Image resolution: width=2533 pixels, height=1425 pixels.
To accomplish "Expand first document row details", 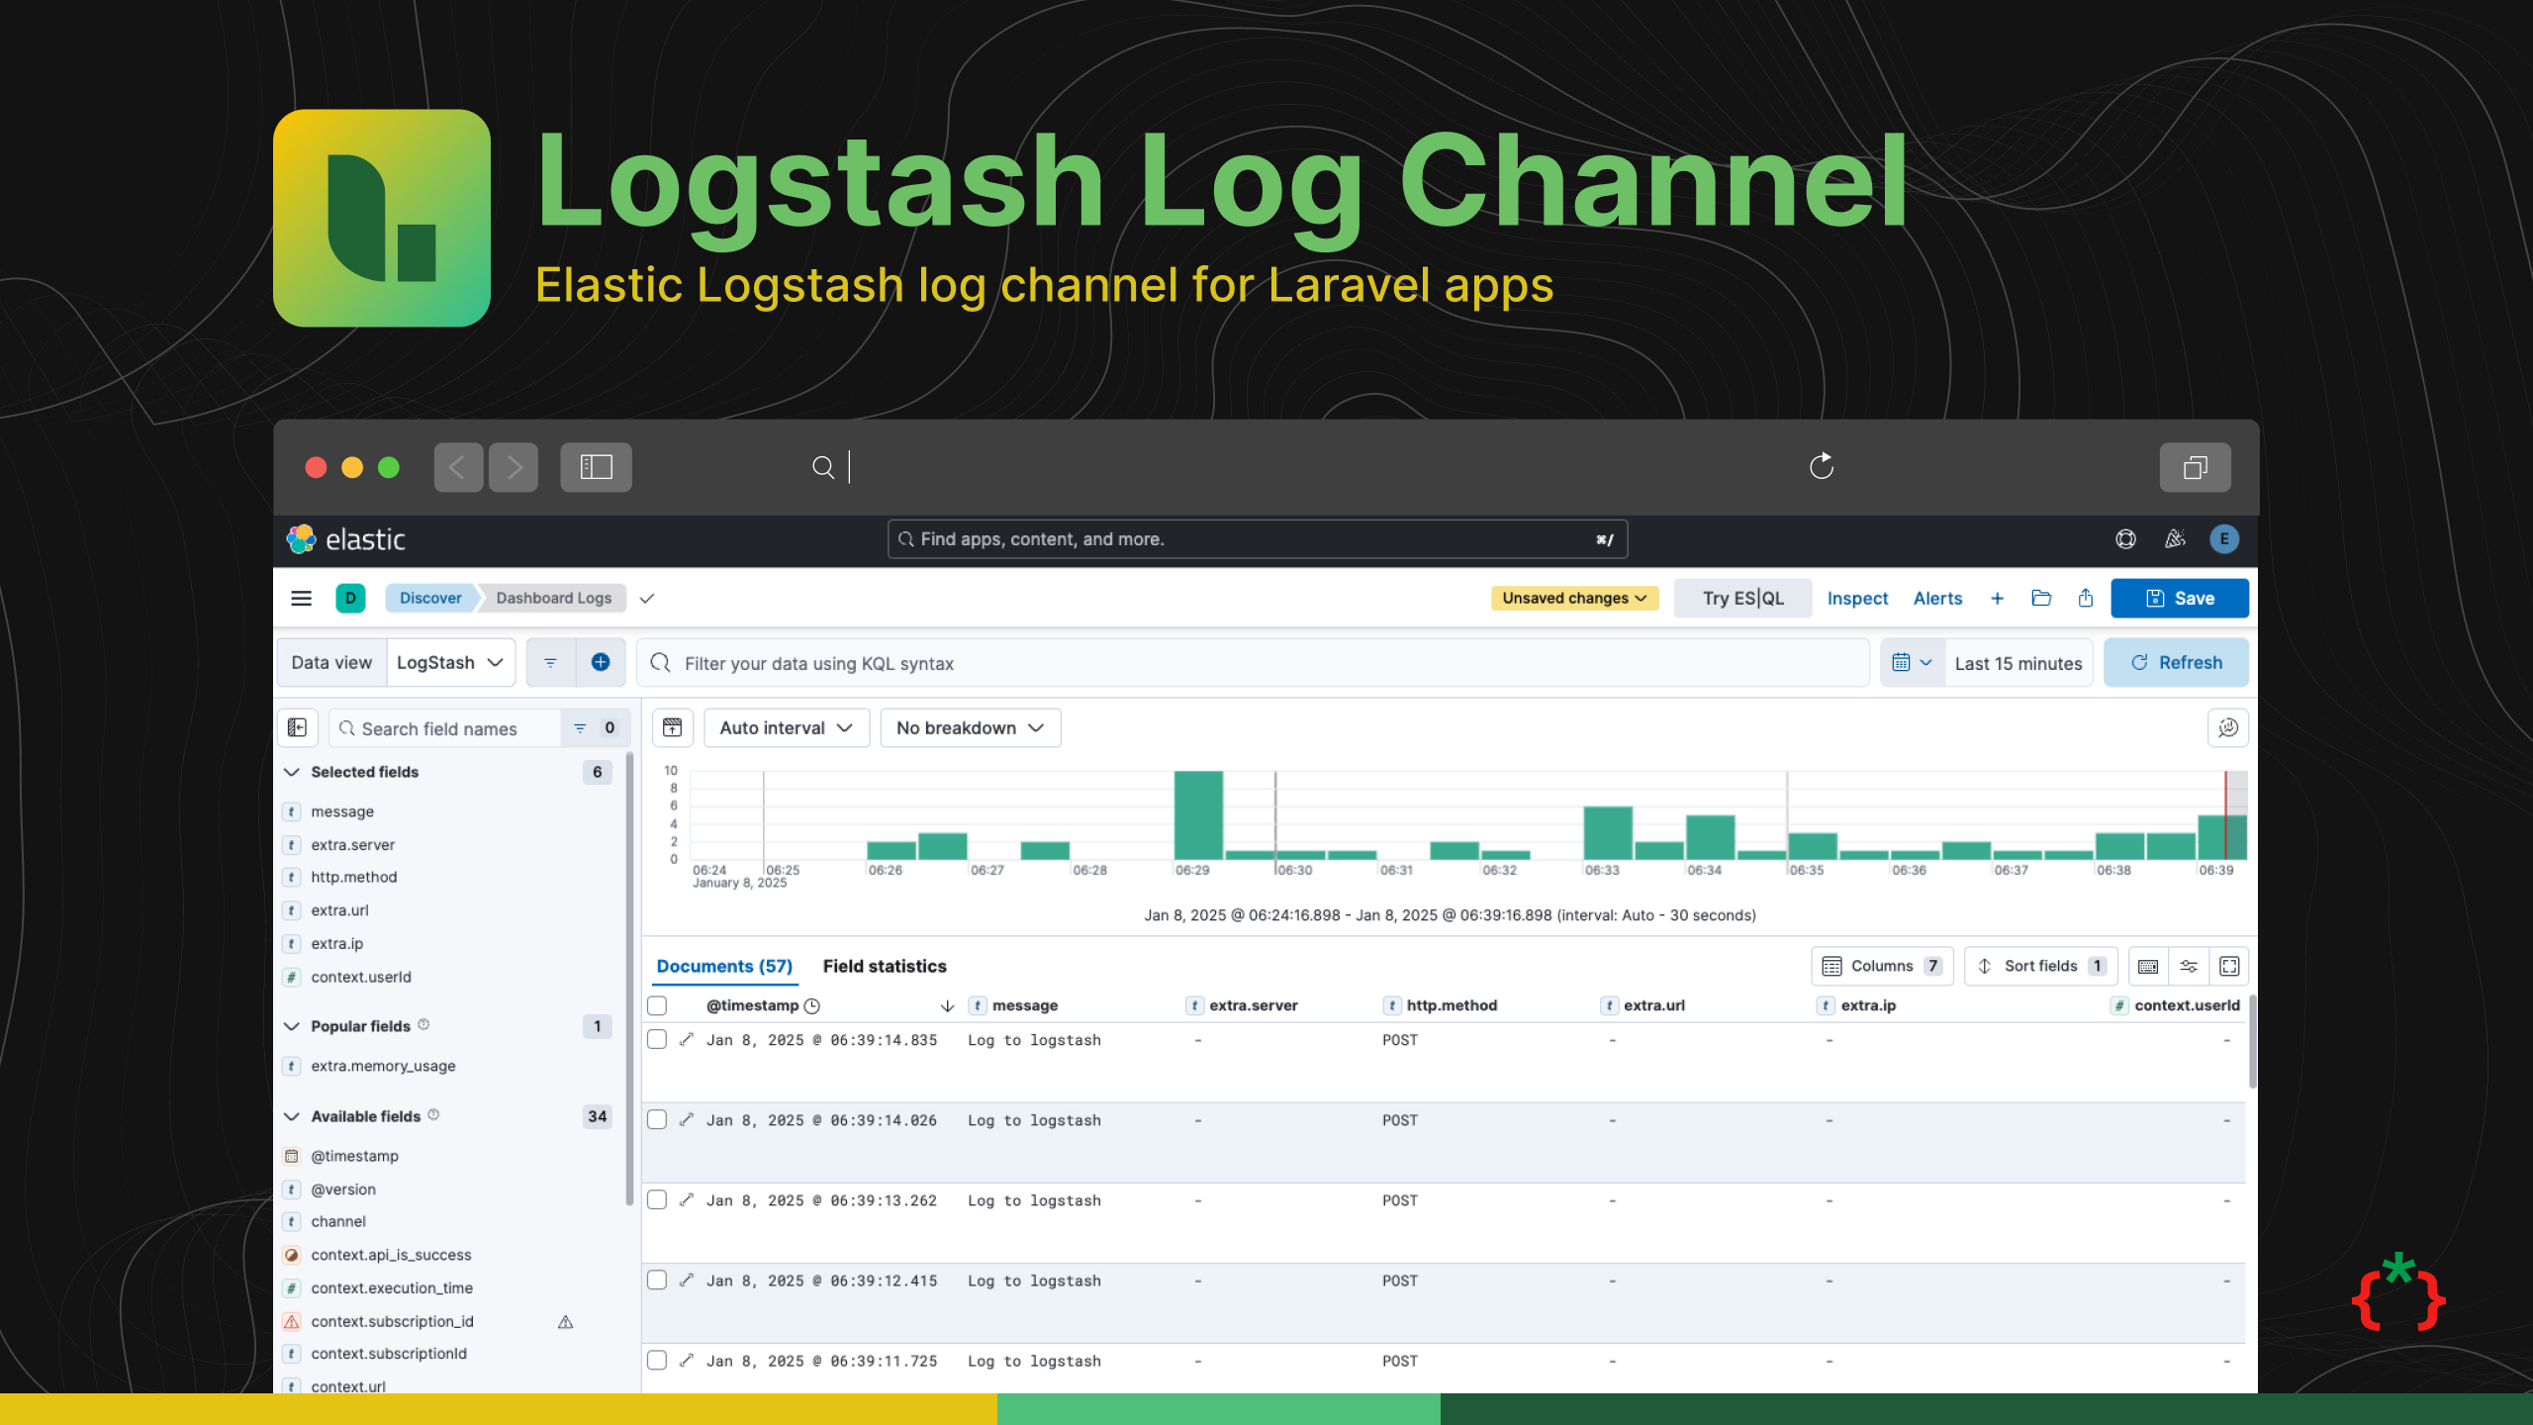I will pos(687,1039).
